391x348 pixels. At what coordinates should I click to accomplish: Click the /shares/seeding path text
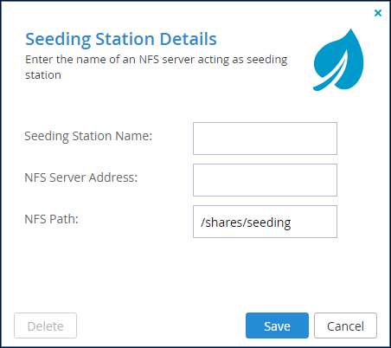(246, 222)
